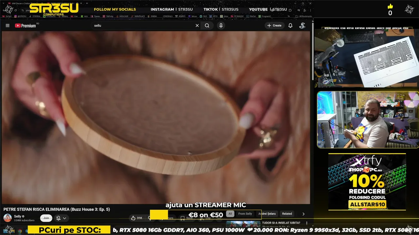Open the 'Yahoo' bookmark
Image resolution: width=419 pixels, height=235 pixels.
(x=193, y=16)
